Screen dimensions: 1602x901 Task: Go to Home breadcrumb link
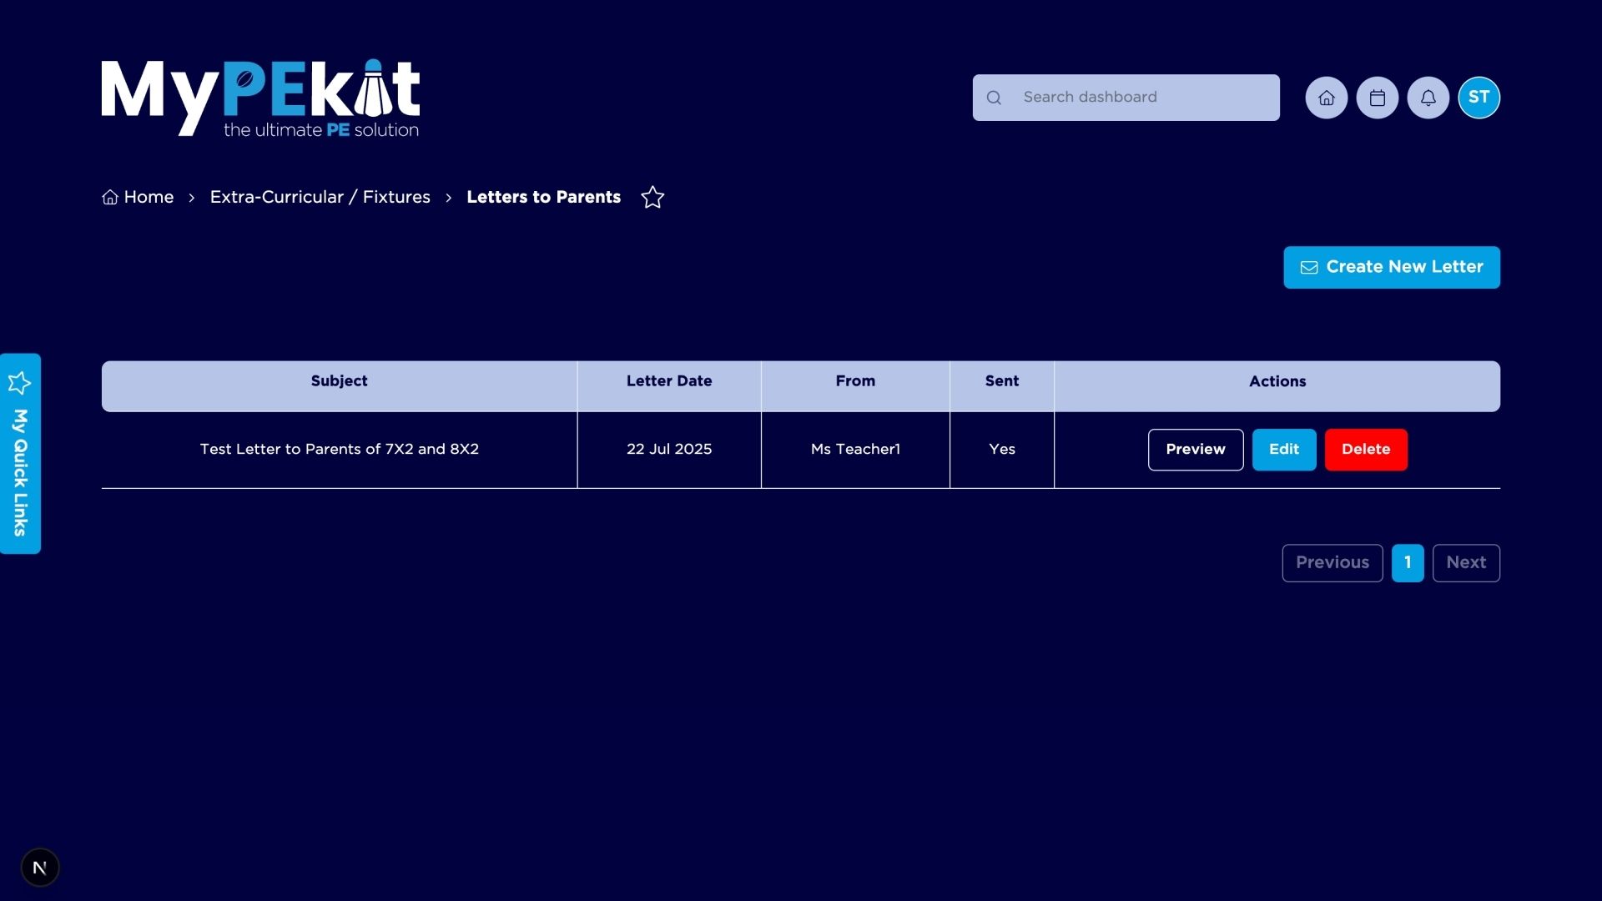point(139,198)
